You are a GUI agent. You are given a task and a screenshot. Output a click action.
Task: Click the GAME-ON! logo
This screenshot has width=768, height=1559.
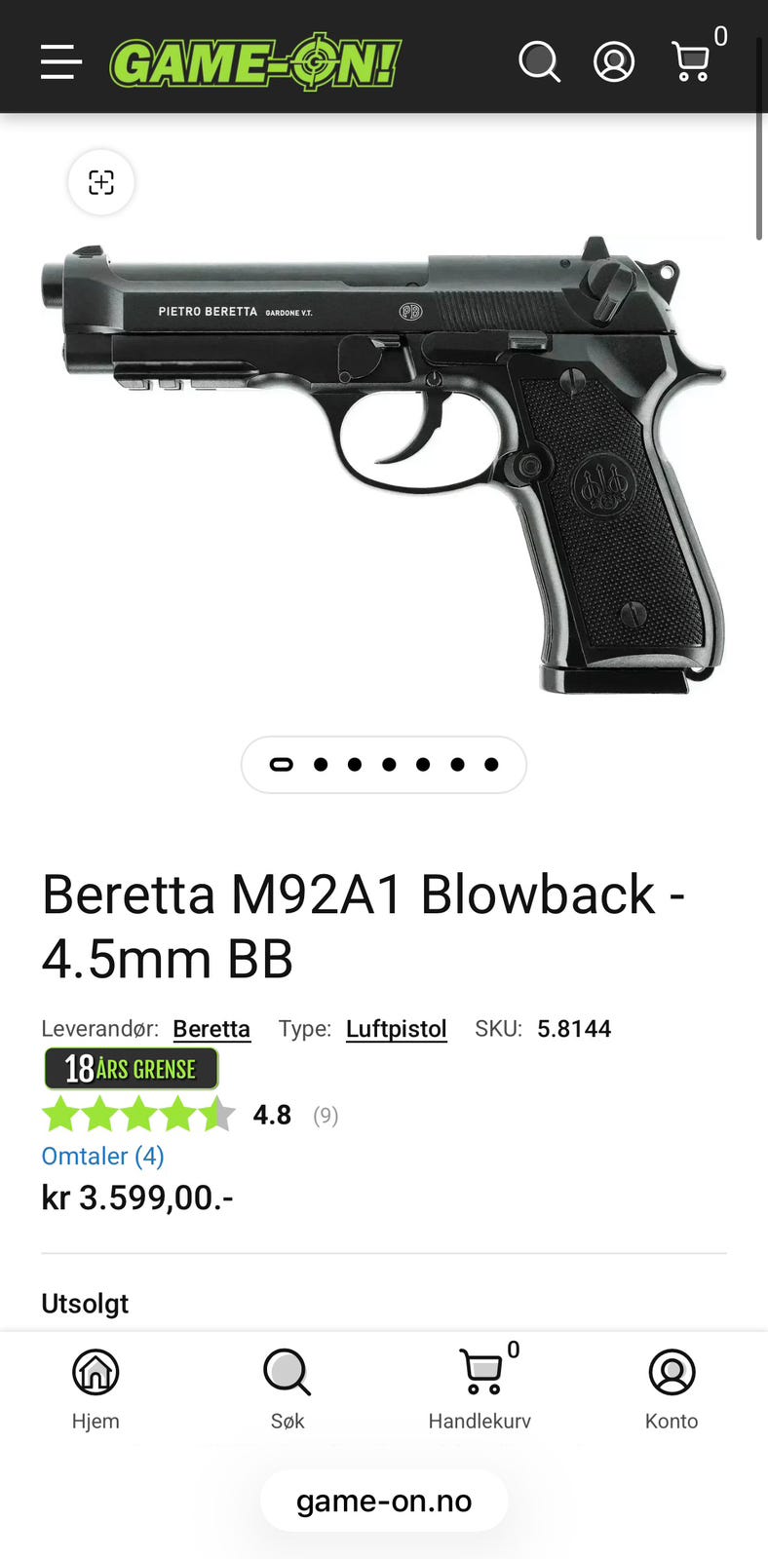(255, 62)
